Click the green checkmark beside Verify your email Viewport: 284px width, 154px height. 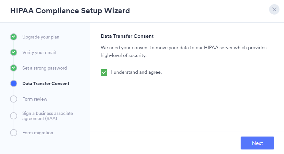click(x=14, y=52)
